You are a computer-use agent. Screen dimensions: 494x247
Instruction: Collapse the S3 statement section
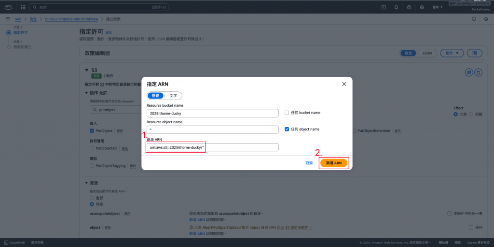[87, 70]
